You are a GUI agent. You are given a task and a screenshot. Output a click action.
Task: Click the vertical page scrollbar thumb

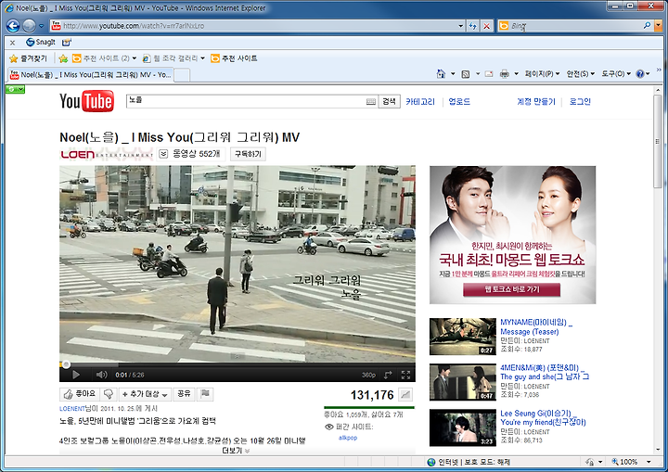(658, 142)
